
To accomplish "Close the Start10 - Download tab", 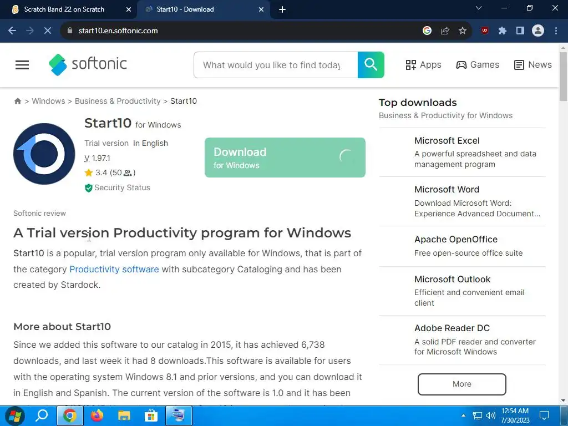I will tap(261, 9).
